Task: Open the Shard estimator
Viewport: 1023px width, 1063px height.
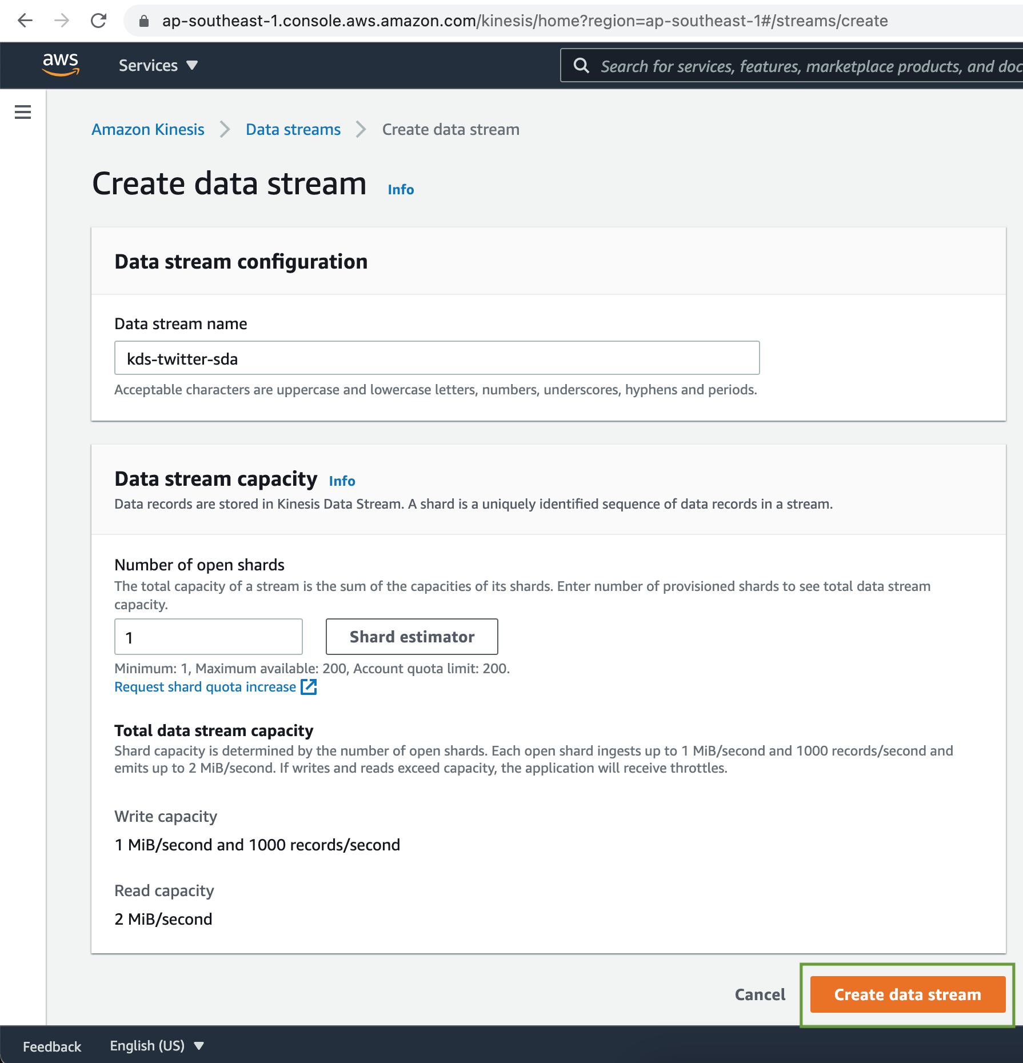Action: click(411, 637)
